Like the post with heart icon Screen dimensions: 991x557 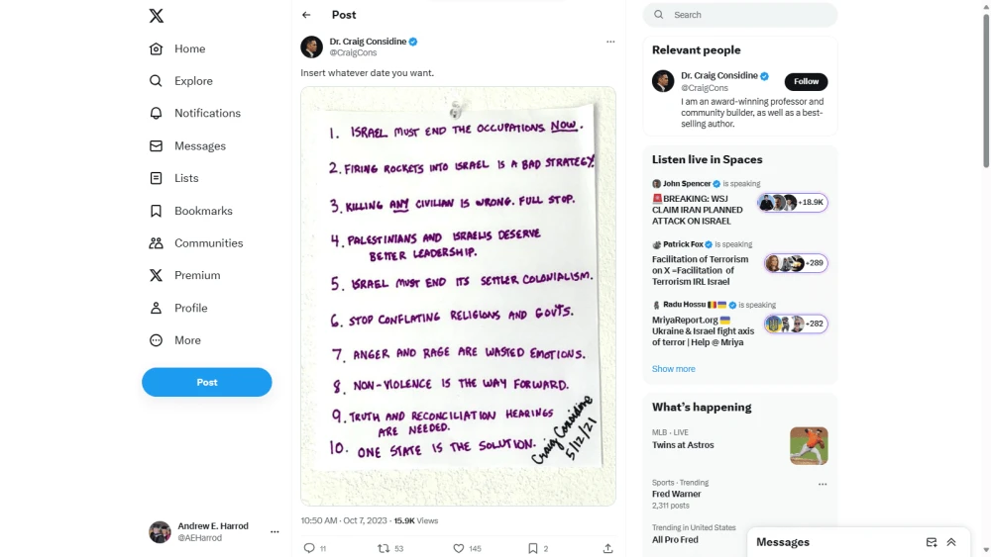[458, 548]
